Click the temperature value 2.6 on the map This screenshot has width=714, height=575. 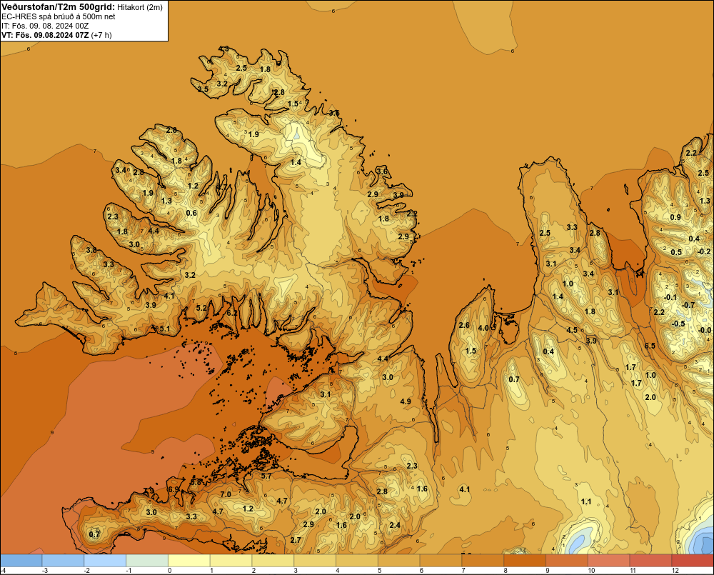click(464, 325)
